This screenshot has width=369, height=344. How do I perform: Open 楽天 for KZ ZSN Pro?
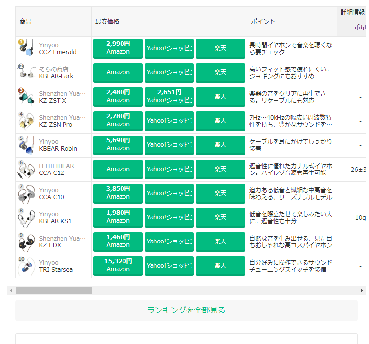coord(220,121)
